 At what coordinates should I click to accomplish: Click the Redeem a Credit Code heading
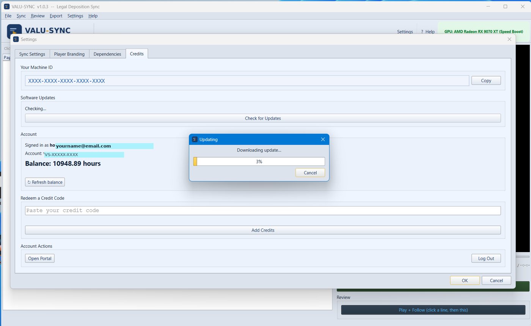[42, 198]
